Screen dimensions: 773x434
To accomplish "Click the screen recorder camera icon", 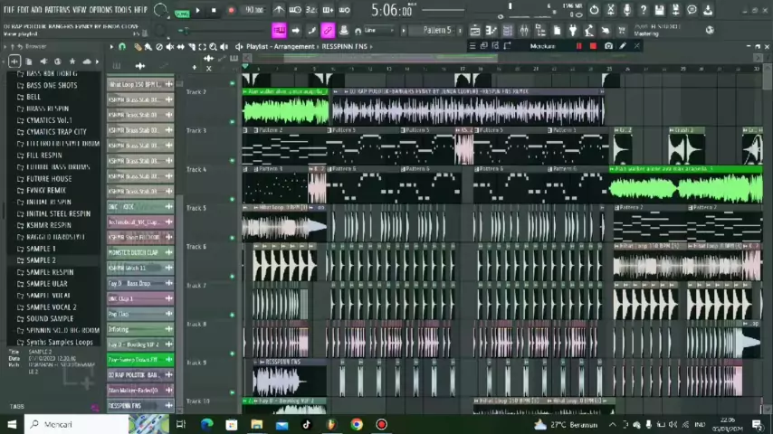I will tap(609, 46).
